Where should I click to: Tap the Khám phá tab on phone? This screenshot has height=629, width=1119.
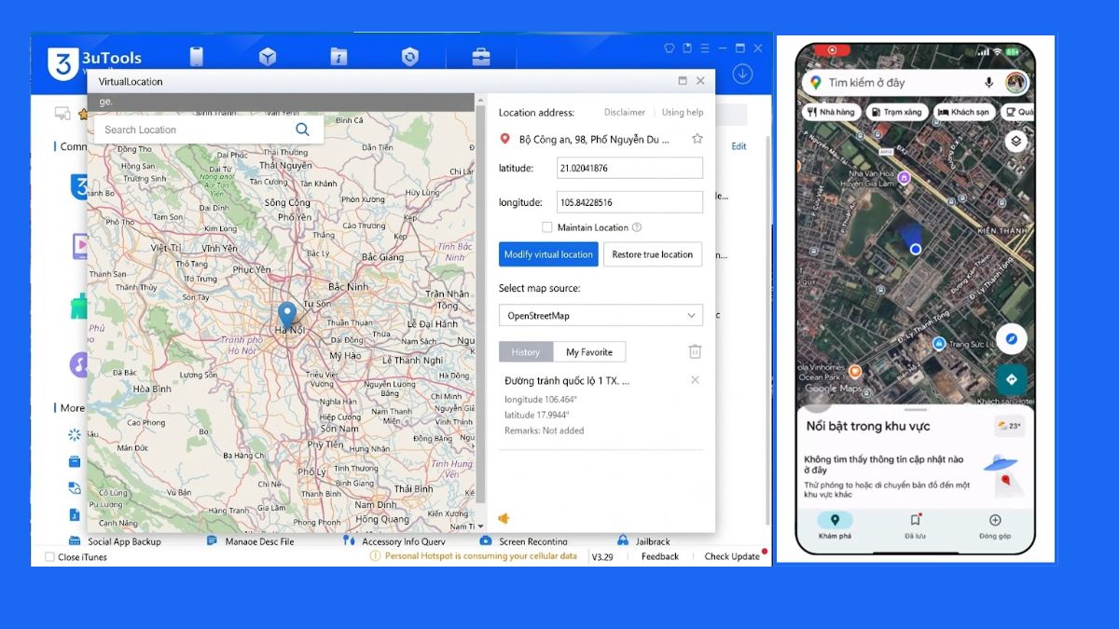[x=835, y=526]
